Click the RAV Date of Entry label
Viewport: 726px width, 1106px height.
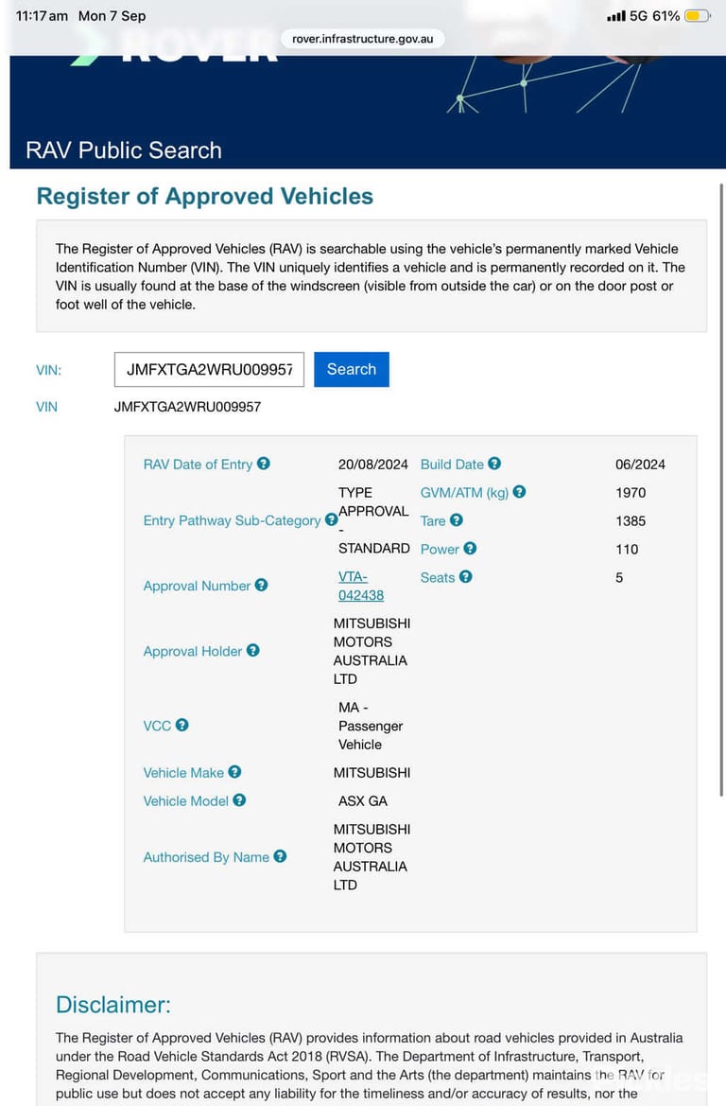click(x=198, y=465)
